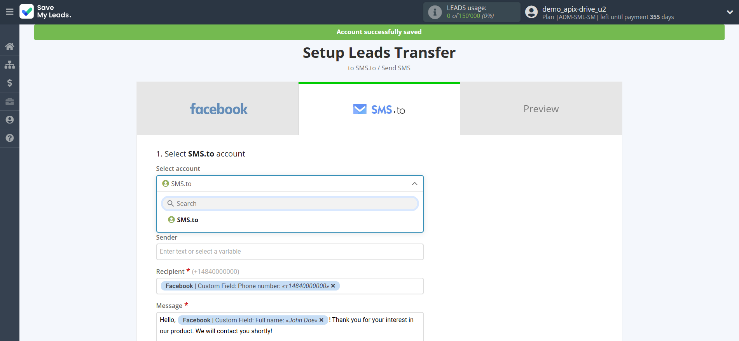Click the Save My Leads logo
Screen dimensions: 739x341
(x=45, y=12)
